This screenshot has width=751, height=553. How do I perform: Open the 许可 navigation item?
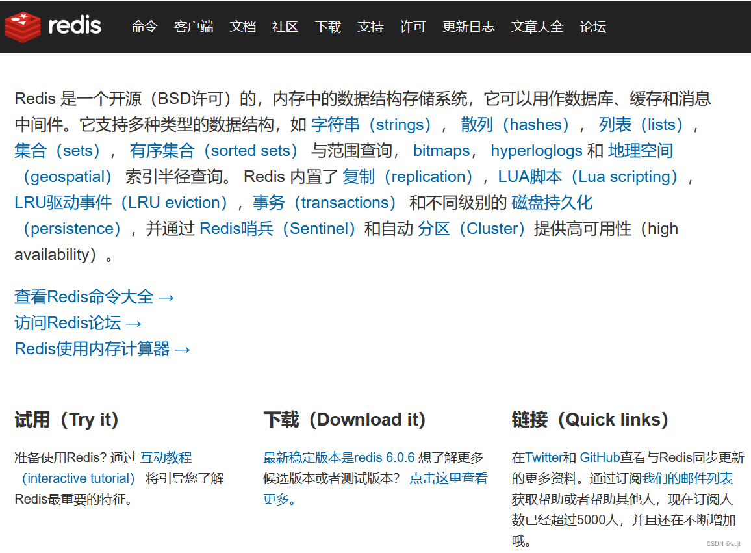[x=413, y=27]
